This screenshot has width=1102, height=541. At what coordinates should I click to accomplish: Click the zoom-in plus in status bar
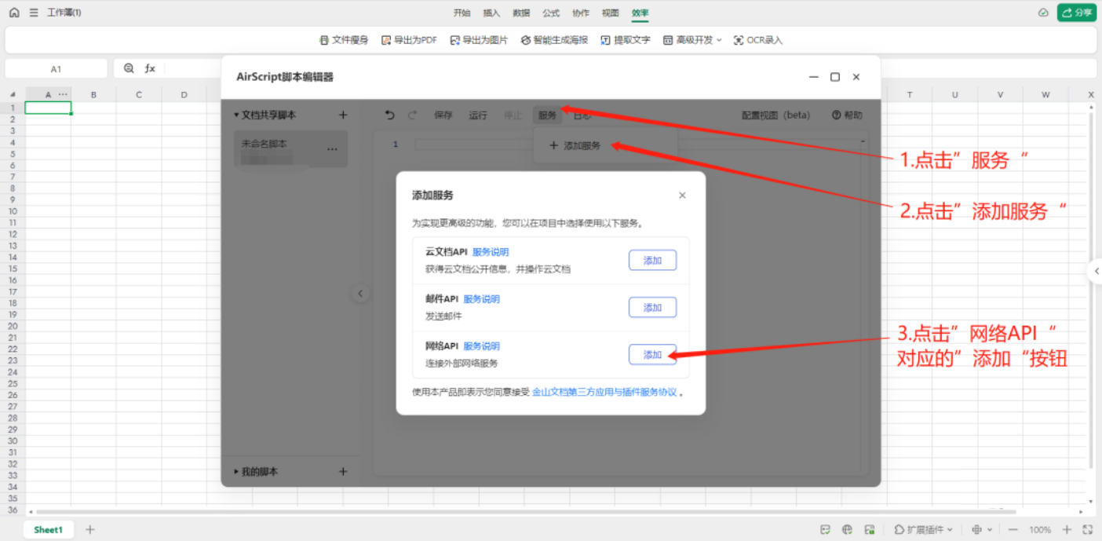coord(1067,530)
